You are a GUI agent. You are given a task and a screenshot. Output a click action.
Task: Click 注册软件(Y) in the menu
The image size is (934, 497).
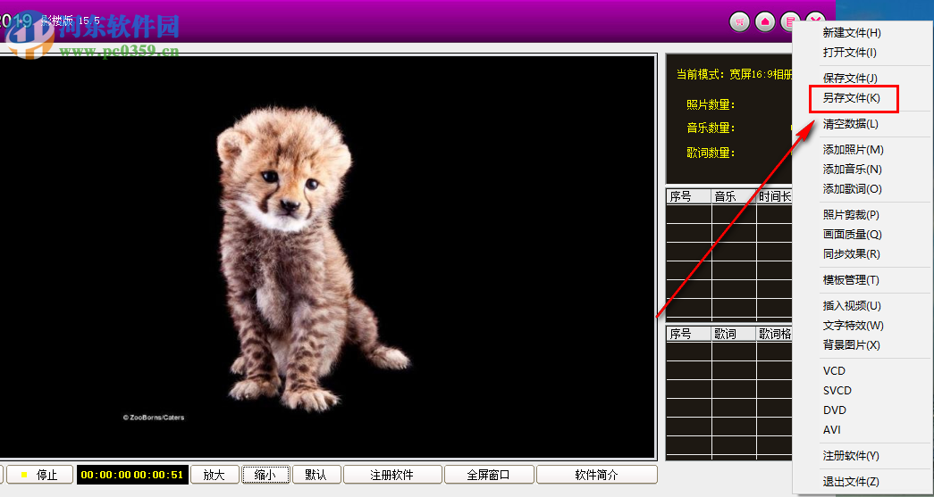click(x=851, y=456)
